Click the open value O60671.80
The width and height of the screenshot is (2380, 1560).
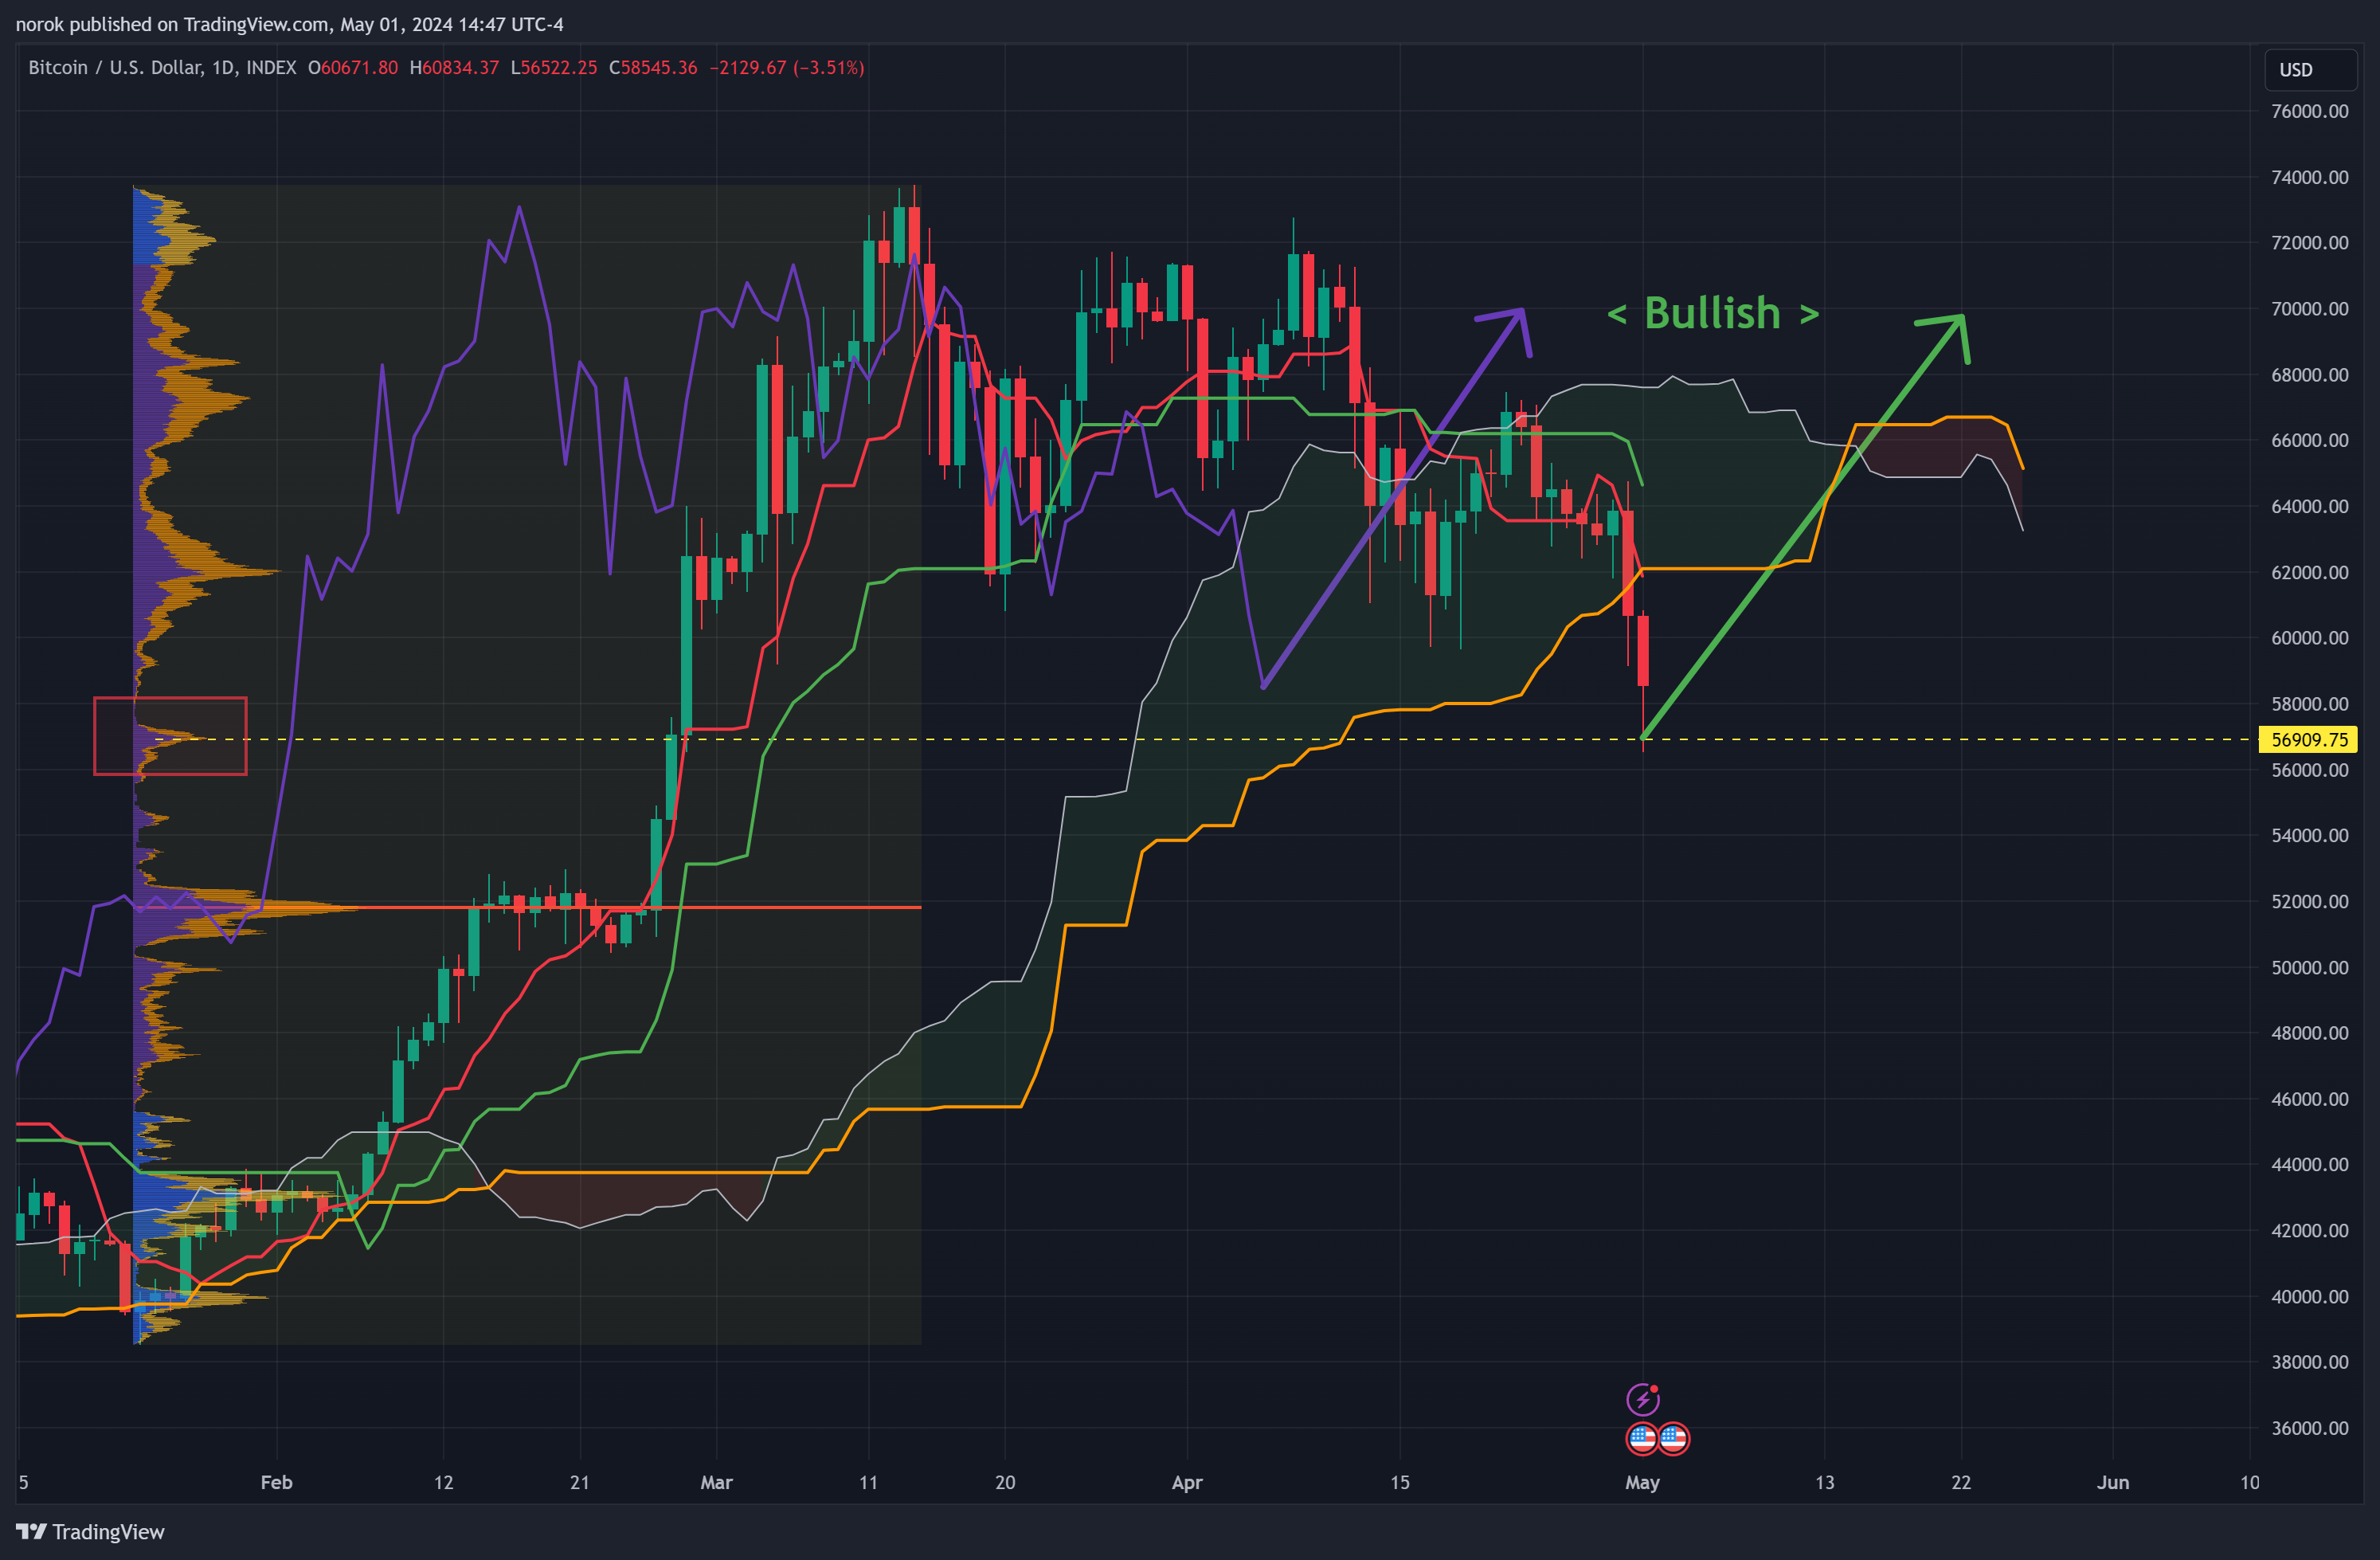(353, 68)
